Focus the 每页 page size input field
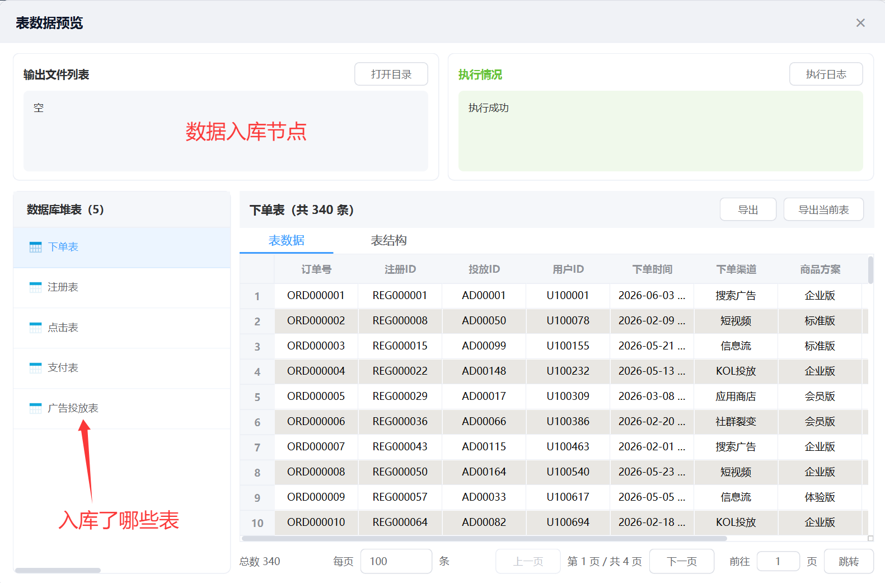This screenshot has width=885, height=583. pos(396,562)
